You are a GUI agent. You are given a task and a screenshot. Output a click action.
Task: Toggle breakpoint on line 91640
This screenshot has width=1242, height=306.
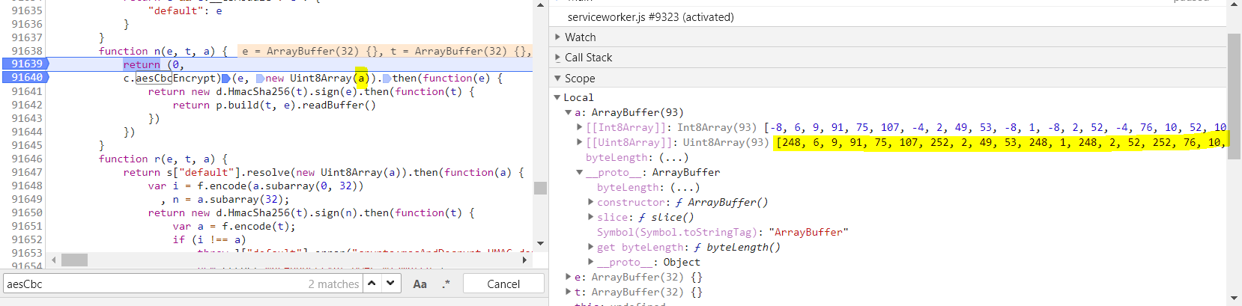[27, 78]
